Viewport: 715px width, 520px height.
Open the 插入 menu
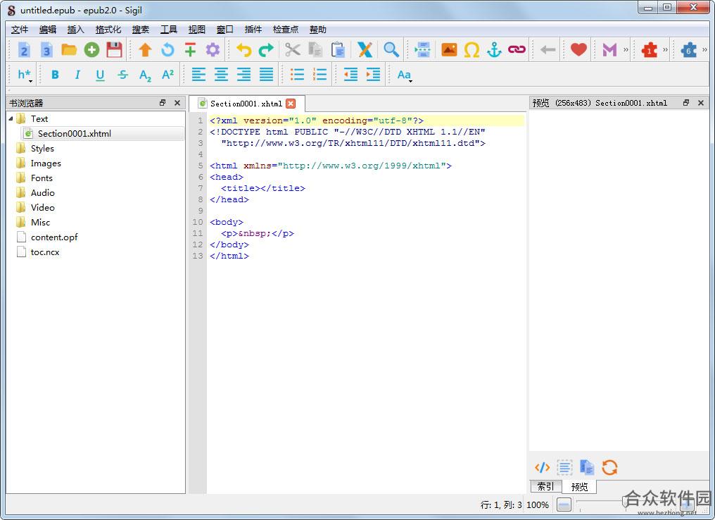(76, 30)
